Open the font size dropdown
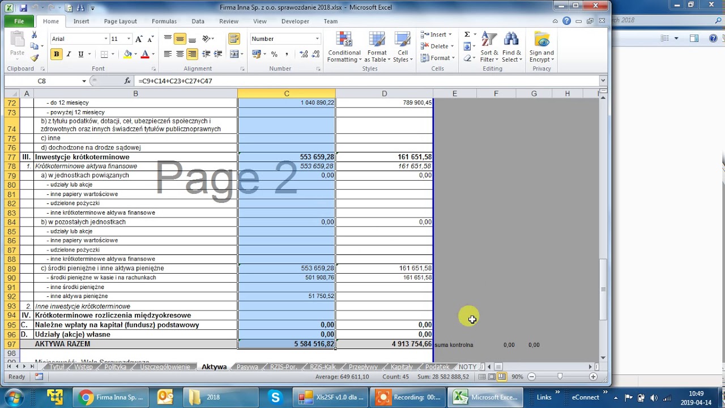The width and height of the screenshot is (725, 408). click(x=129, y=39)
